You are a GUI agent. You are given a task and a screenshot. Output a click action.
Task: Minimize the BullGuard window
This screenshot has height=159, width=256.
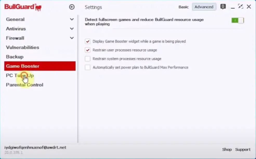pos(232,7)
